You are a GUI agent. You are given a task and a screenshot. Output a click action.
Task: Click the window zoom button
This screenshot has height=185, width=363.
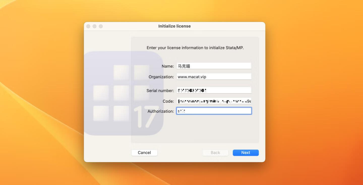point(101,26)
